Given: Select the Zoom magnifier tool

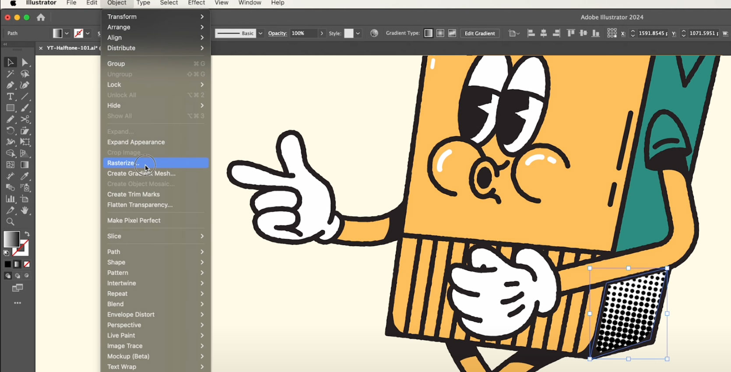Looking at the screenshot, I should pyautogui.click(x=10, y=222).
